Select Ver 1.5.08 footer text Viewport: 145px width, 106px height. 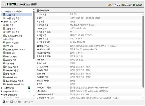coord(28,102)
